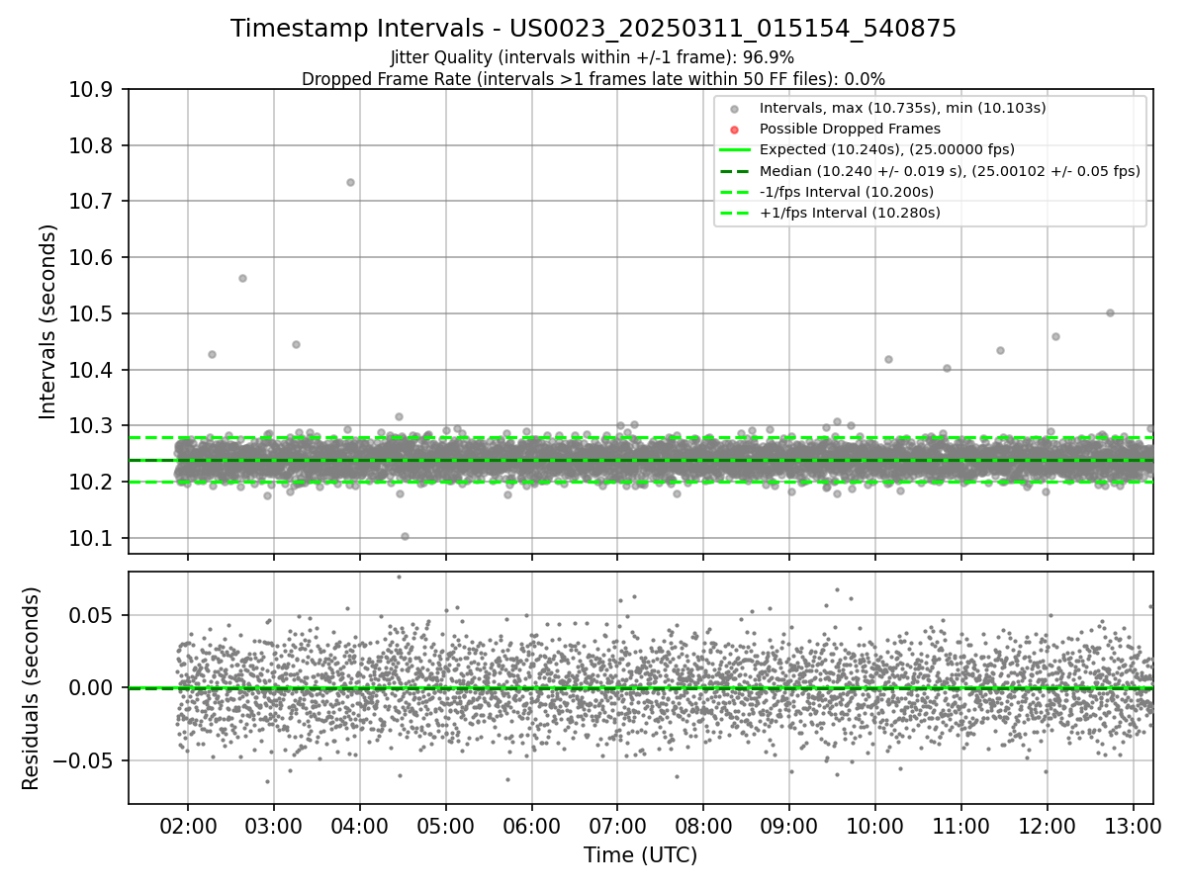The height and width of the screenshot is (890, 1187).
Task: Click the 10.5 y-axis tick label
Action: click(93, 314)
